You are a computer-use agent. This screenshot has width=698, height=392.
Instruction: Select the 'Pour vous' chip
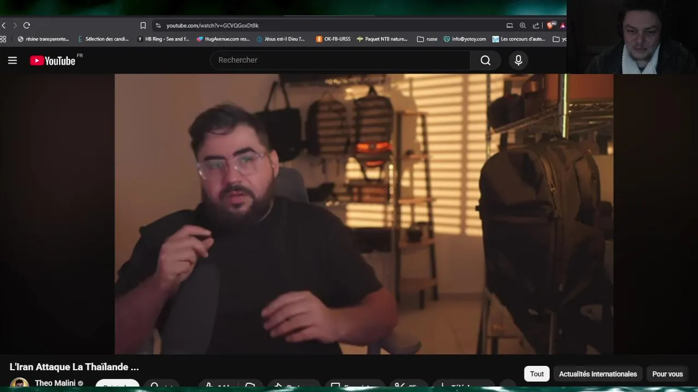(x=667, y=373)
